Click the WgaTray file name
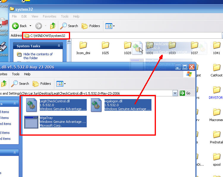The image size is (223, 177). 46,118
